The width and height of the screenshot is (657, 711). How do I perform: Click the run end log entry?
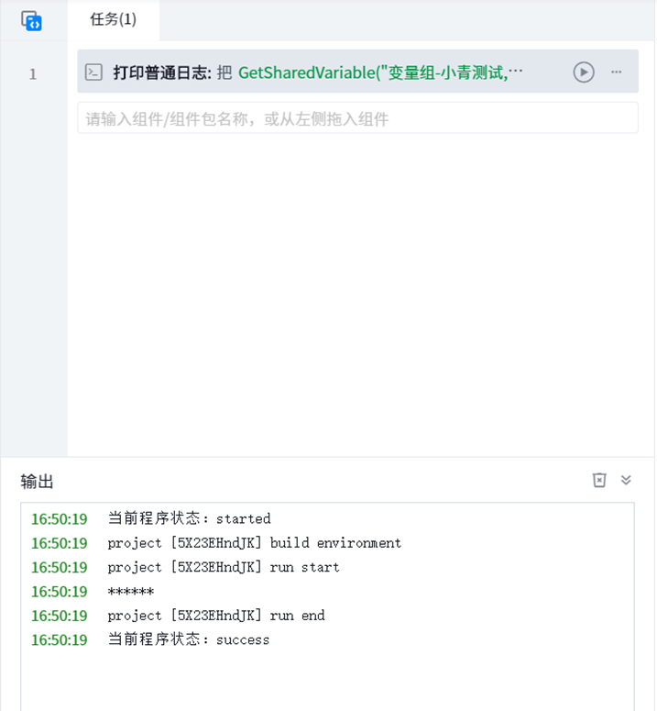click(215, 616)
